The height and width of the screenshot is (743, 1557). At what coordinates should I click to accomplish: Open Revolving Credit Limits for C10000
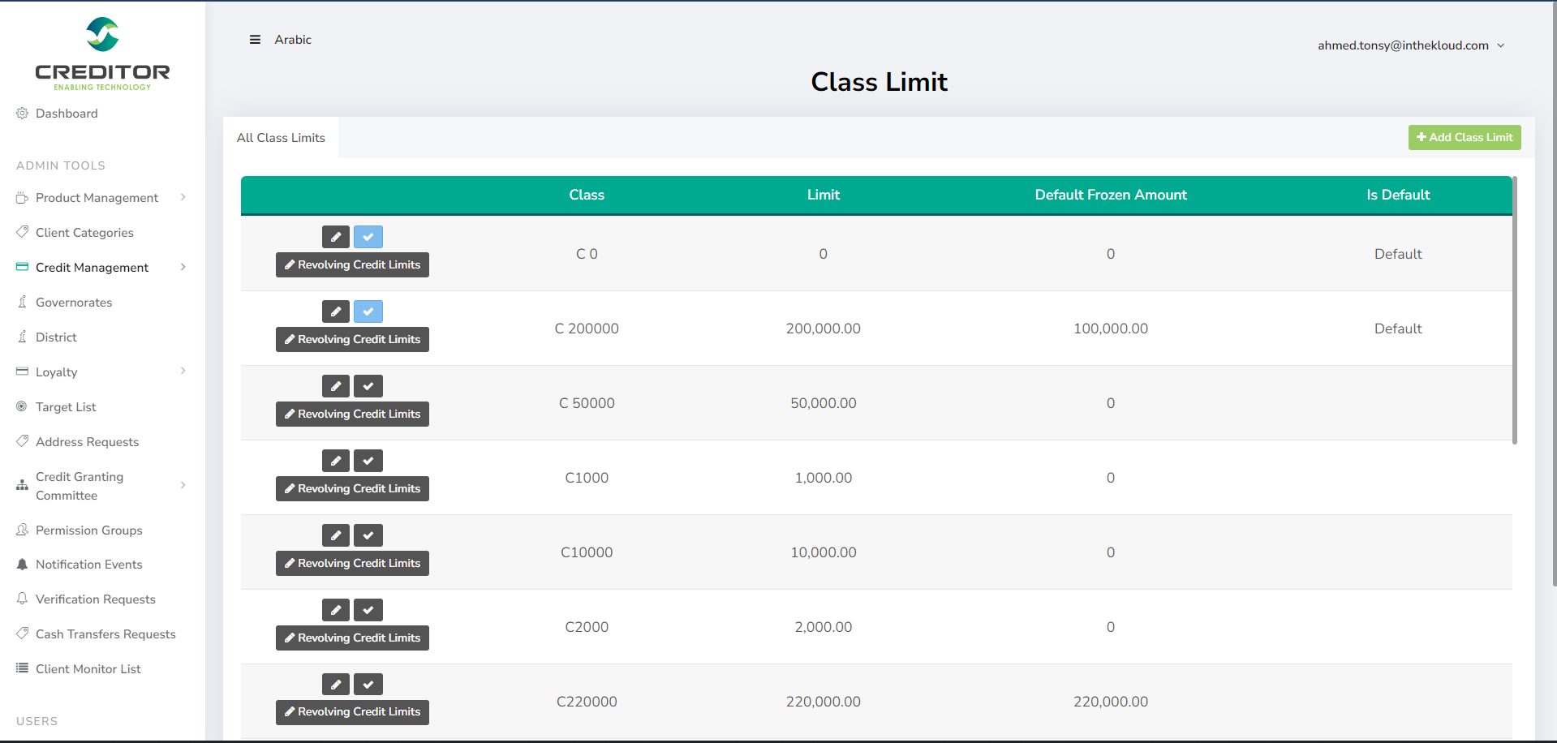(x=352, y=563)
